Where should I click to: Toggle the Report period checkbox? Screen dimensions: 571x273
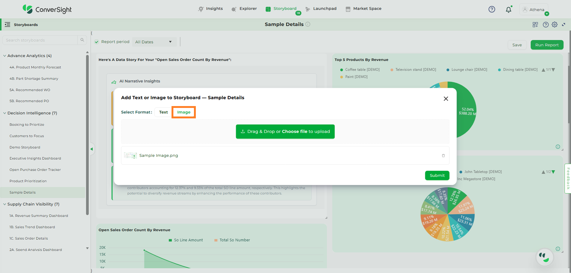coord(97,42)
